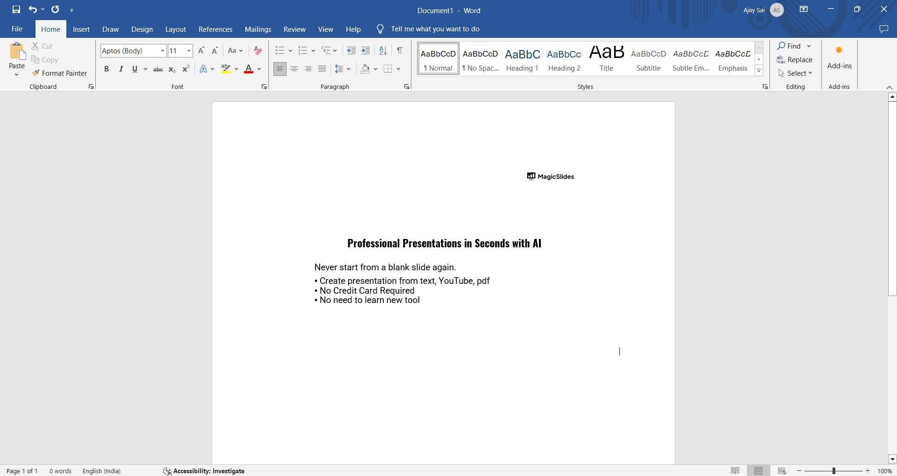Increase indent of the paragraph
The width and height of the screenshot is (897, 476).
click(366, 50)
